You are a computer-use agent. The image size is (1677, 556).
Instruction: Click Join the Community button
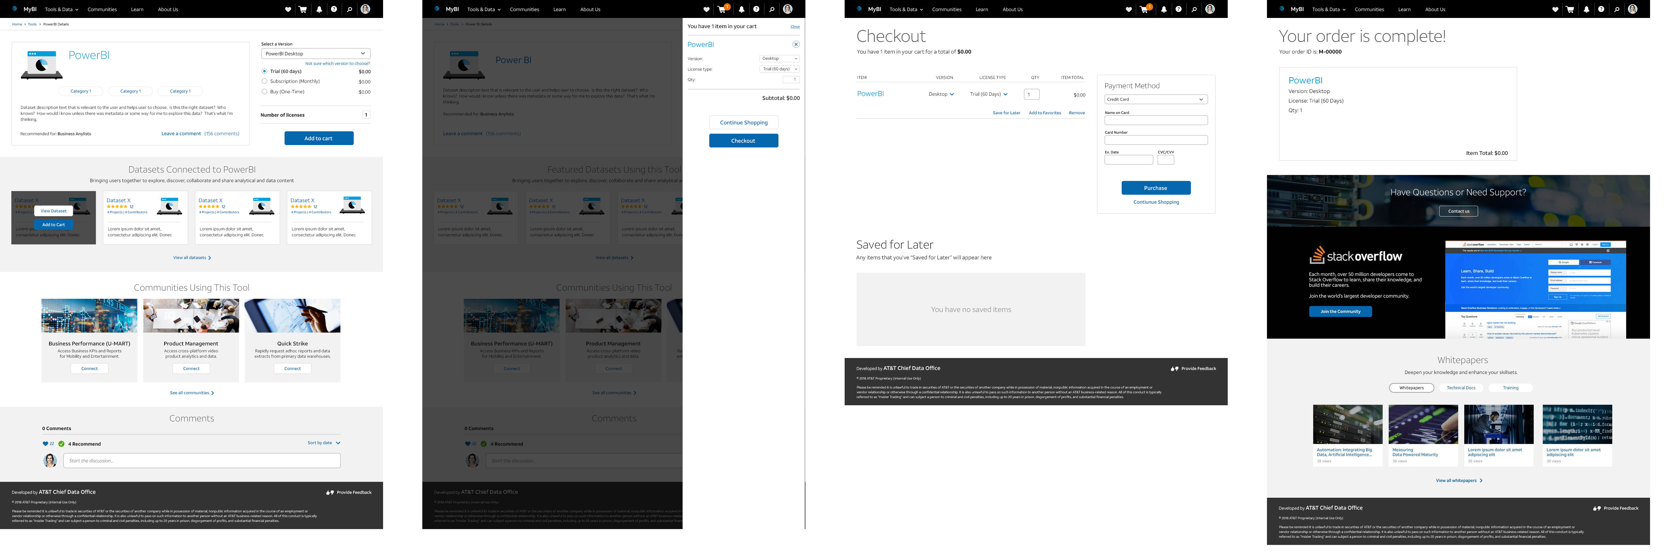(x=1340, y=311)
